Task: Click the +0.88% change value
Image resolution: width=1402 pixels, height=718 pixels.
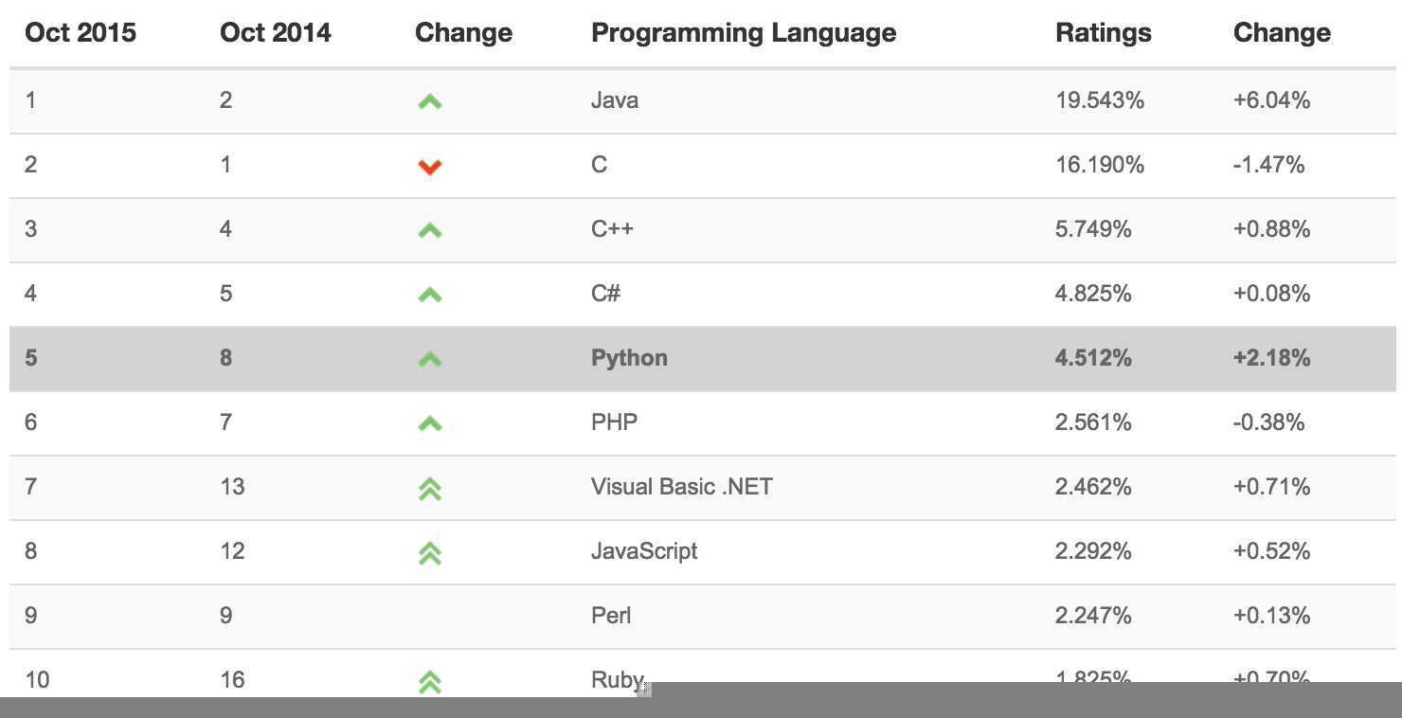Action: (x=1272, y=229)
